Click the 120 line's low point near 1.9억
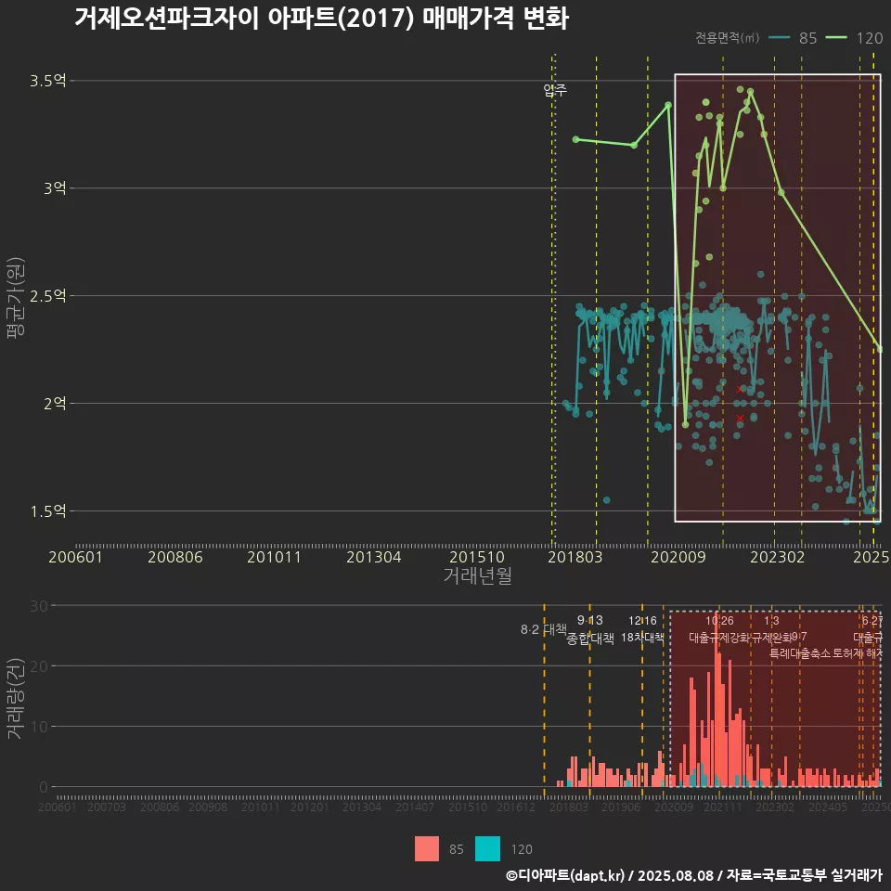This screenshot has width=891, height=891. tap(685, 425)
